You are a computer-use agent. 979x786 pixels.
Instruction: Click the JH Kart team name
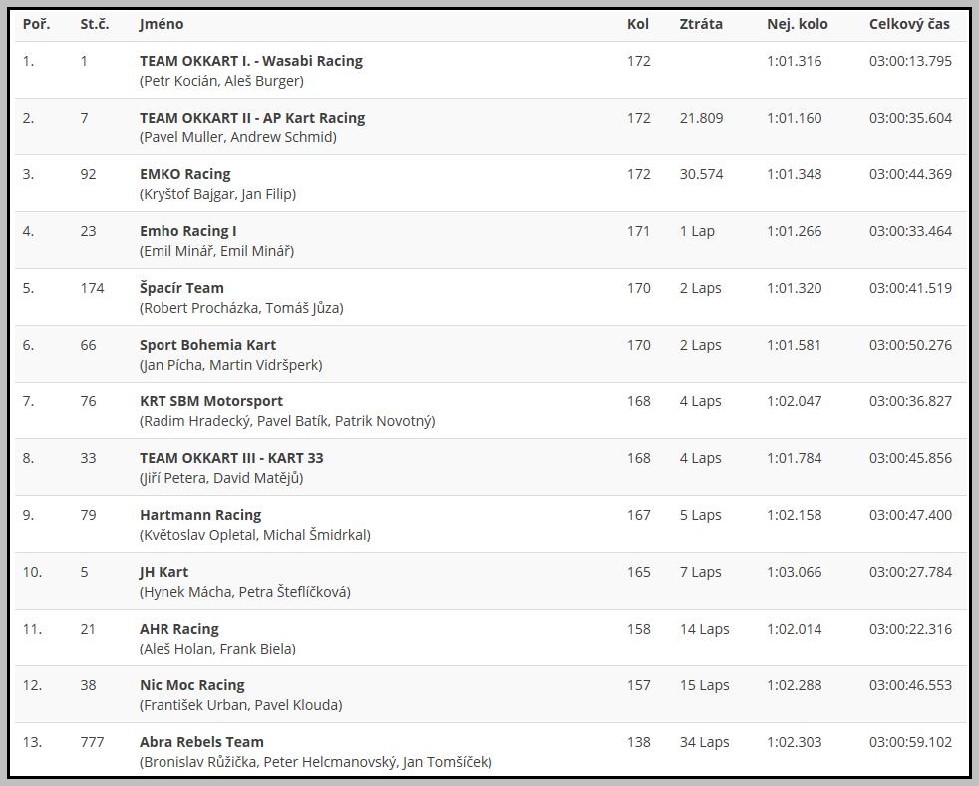coord(163,572)
